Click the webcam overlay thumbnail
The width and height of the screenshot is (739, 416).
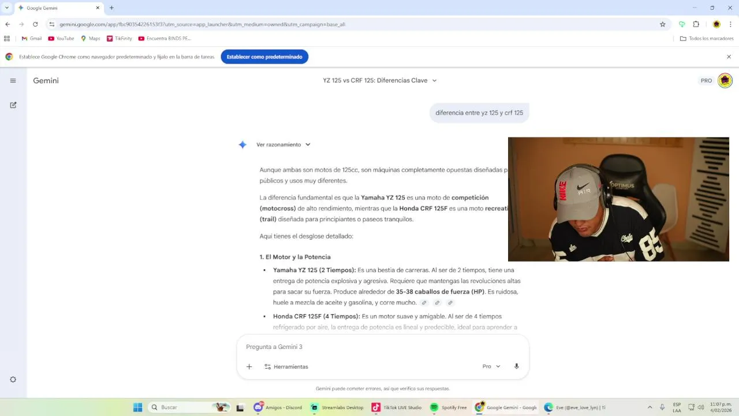click(x=618, y=199)
